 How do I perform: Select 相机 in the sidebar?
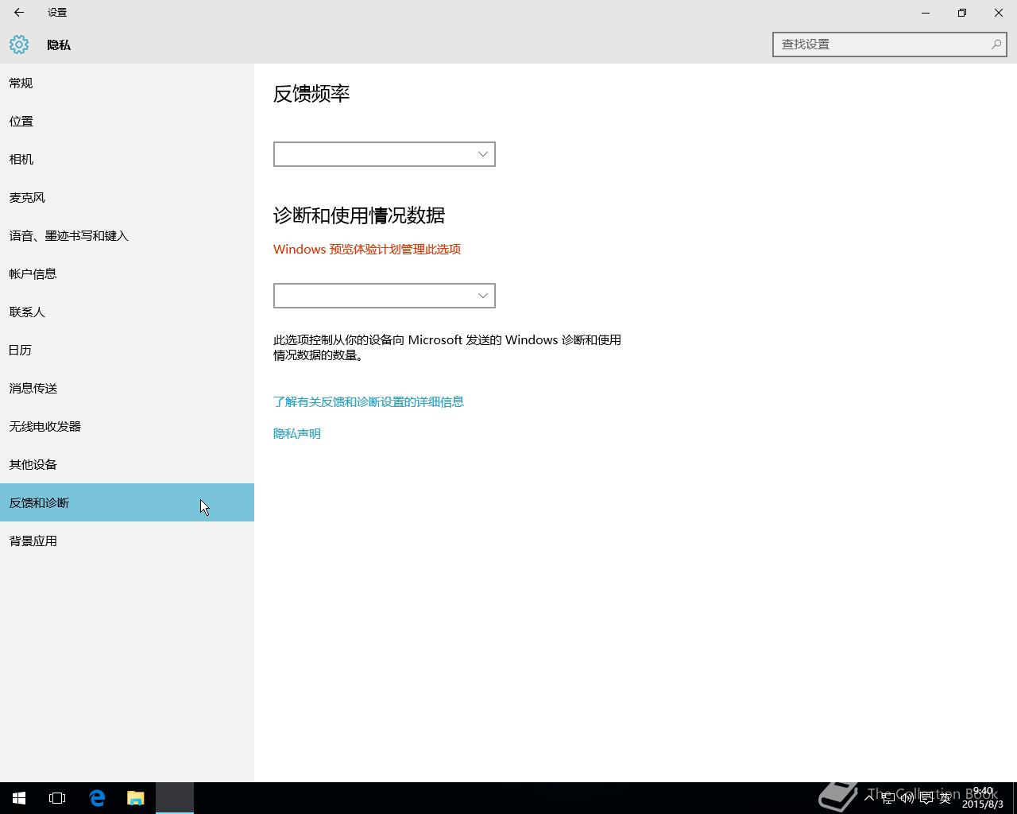pyautogui.click(x=127, y=159)
